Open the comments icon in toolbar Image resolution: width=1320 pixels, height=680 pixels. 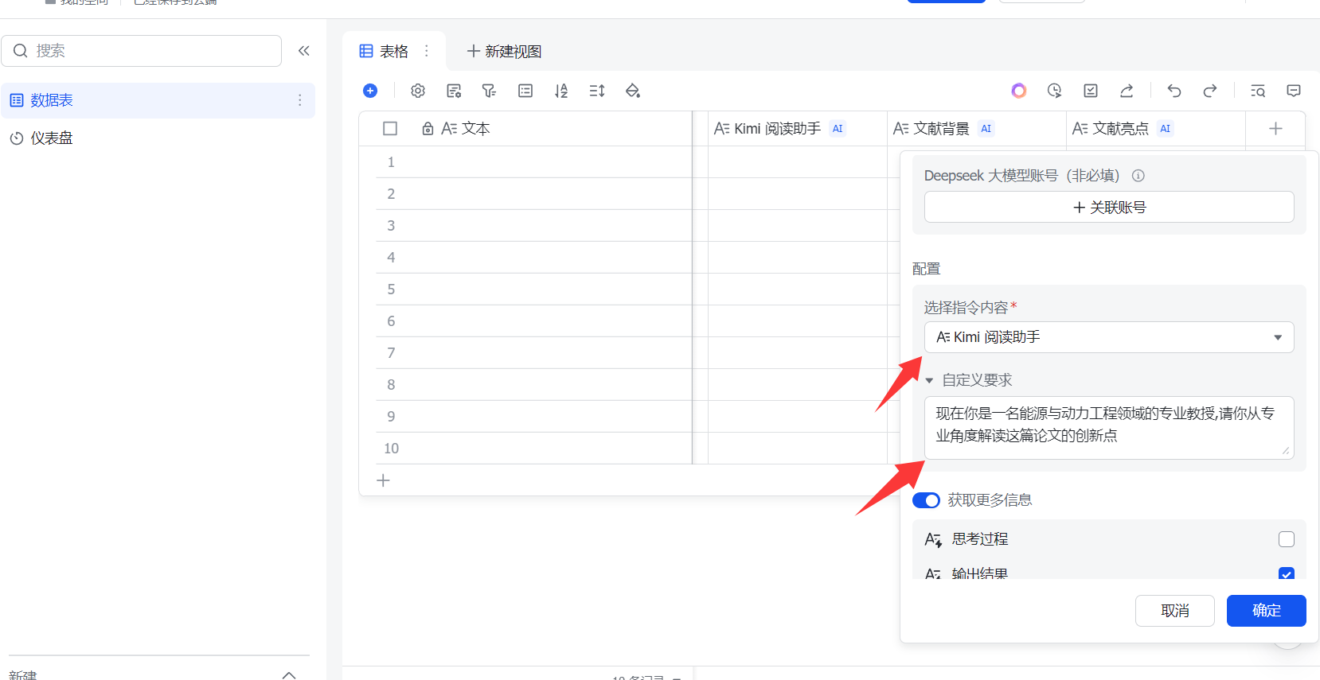click(x=1294, y=91)
